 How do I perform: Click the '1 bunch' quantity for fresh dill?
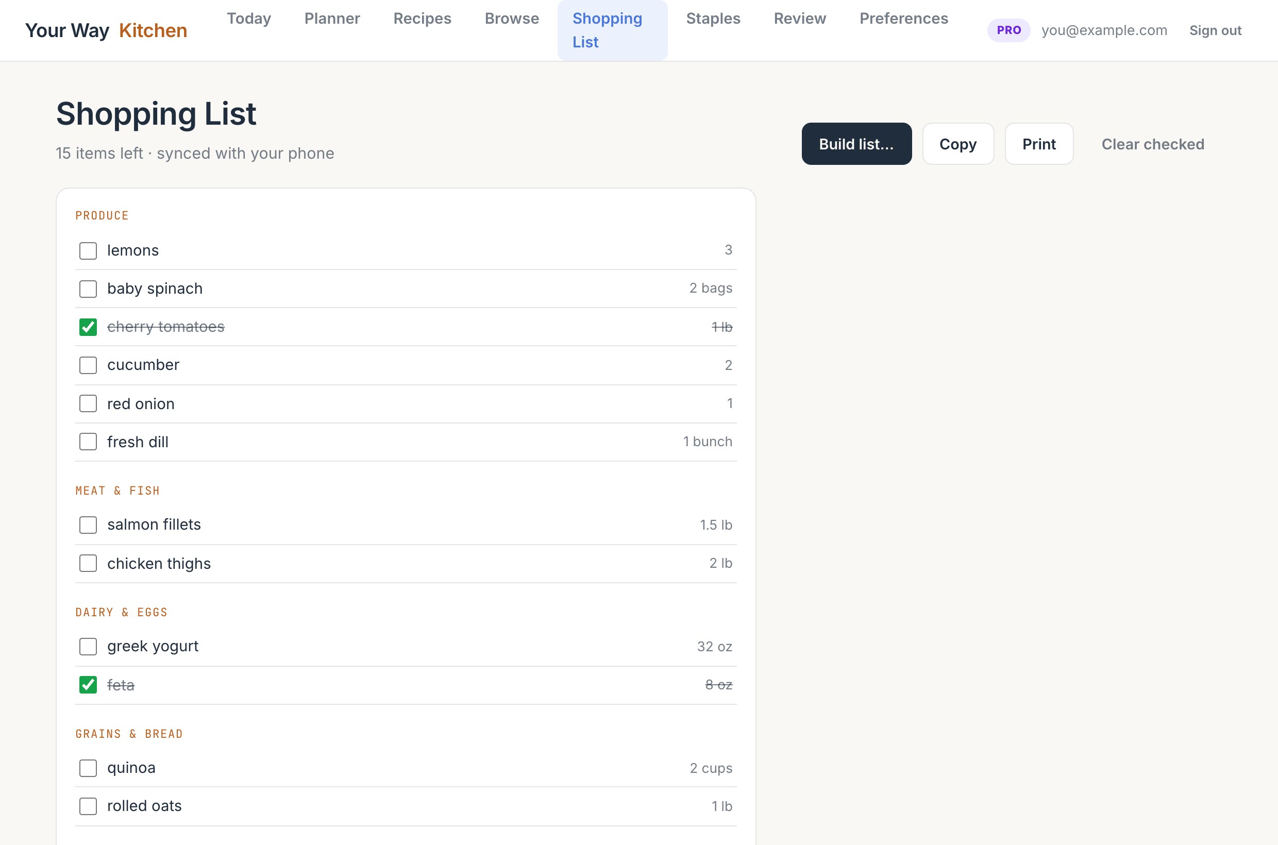[707, 442]
